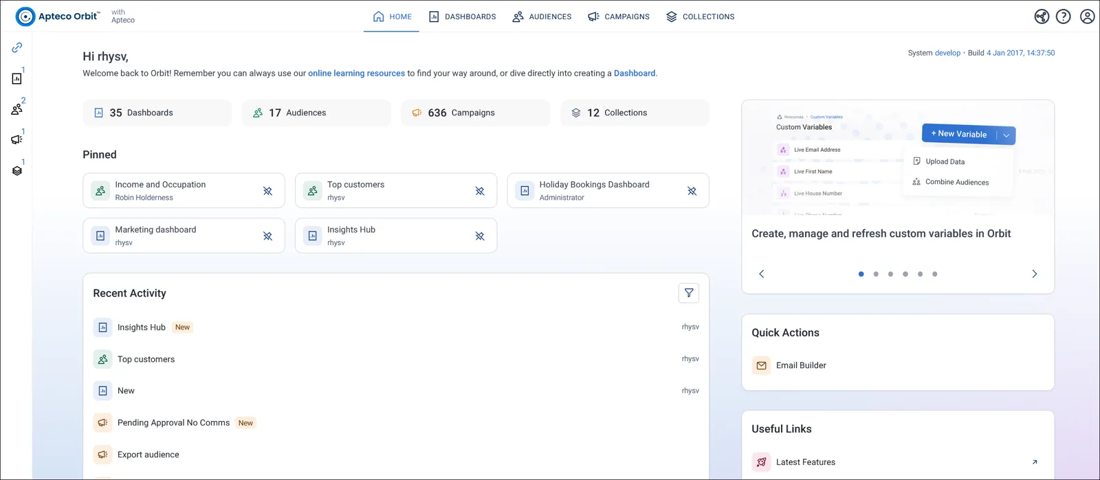Open Top customers in Recent Activity
The width and height of the screenshot is (1100, 480).
396,359
